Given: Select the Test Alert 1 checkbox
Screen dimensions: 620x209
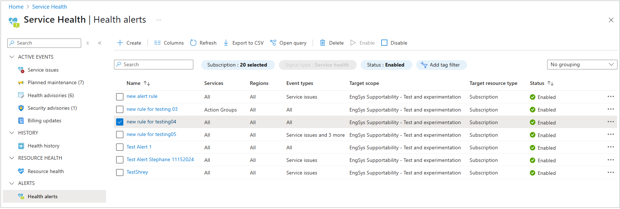Looking at the screenshot, I should tap(120, 147).
